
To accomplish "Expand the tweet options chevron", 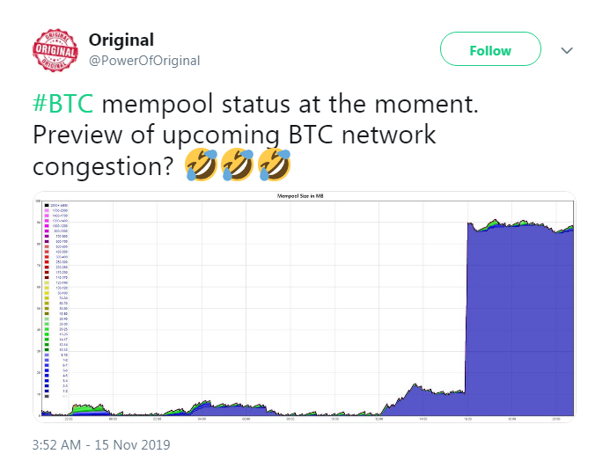I will pyautogui.click(x=568, y=50).
